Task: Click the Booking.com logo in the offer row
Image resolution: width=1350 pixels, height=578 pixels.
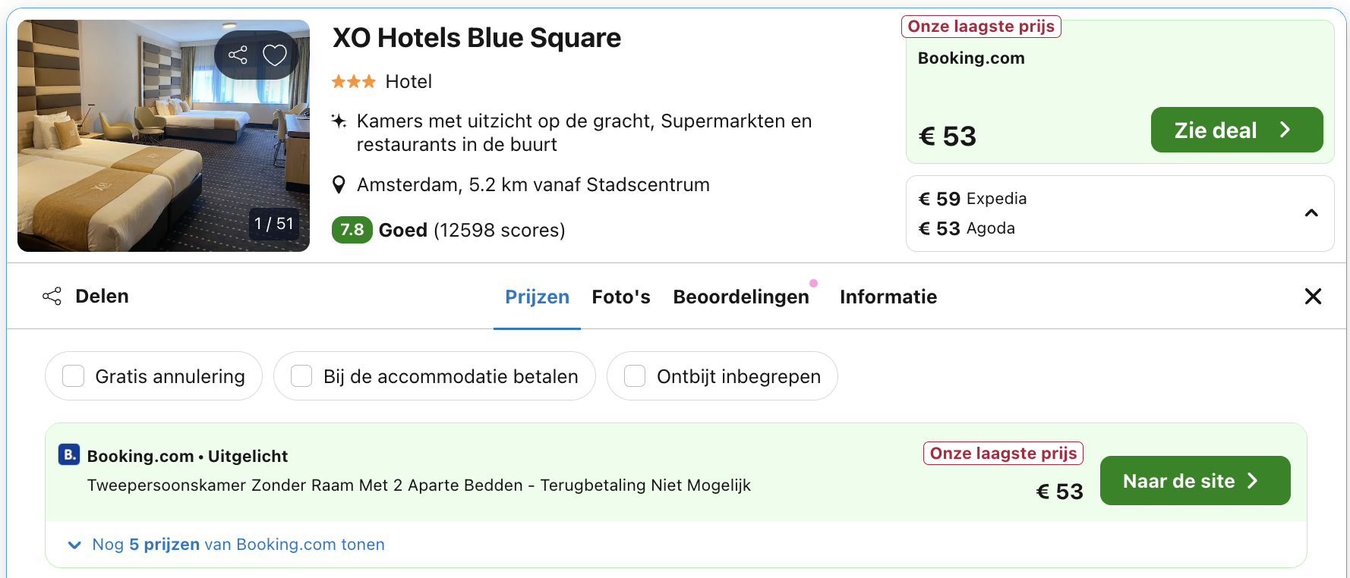Action: [68, 455]
